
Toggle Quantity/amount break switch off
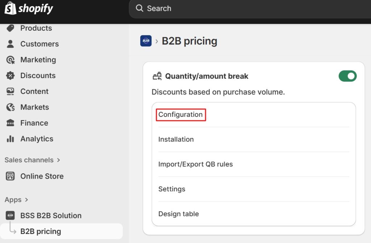(347, 76)
